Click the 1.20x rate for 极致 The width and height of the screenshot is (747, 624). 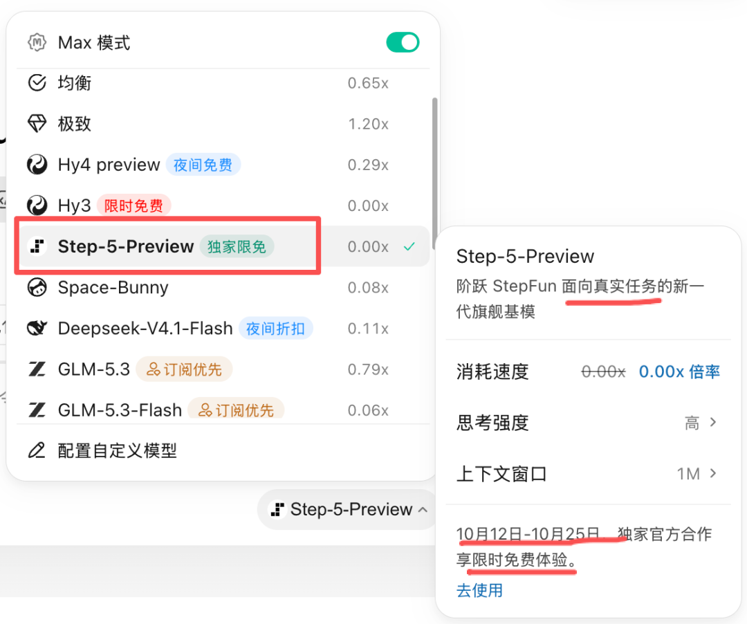click(368, 124)
